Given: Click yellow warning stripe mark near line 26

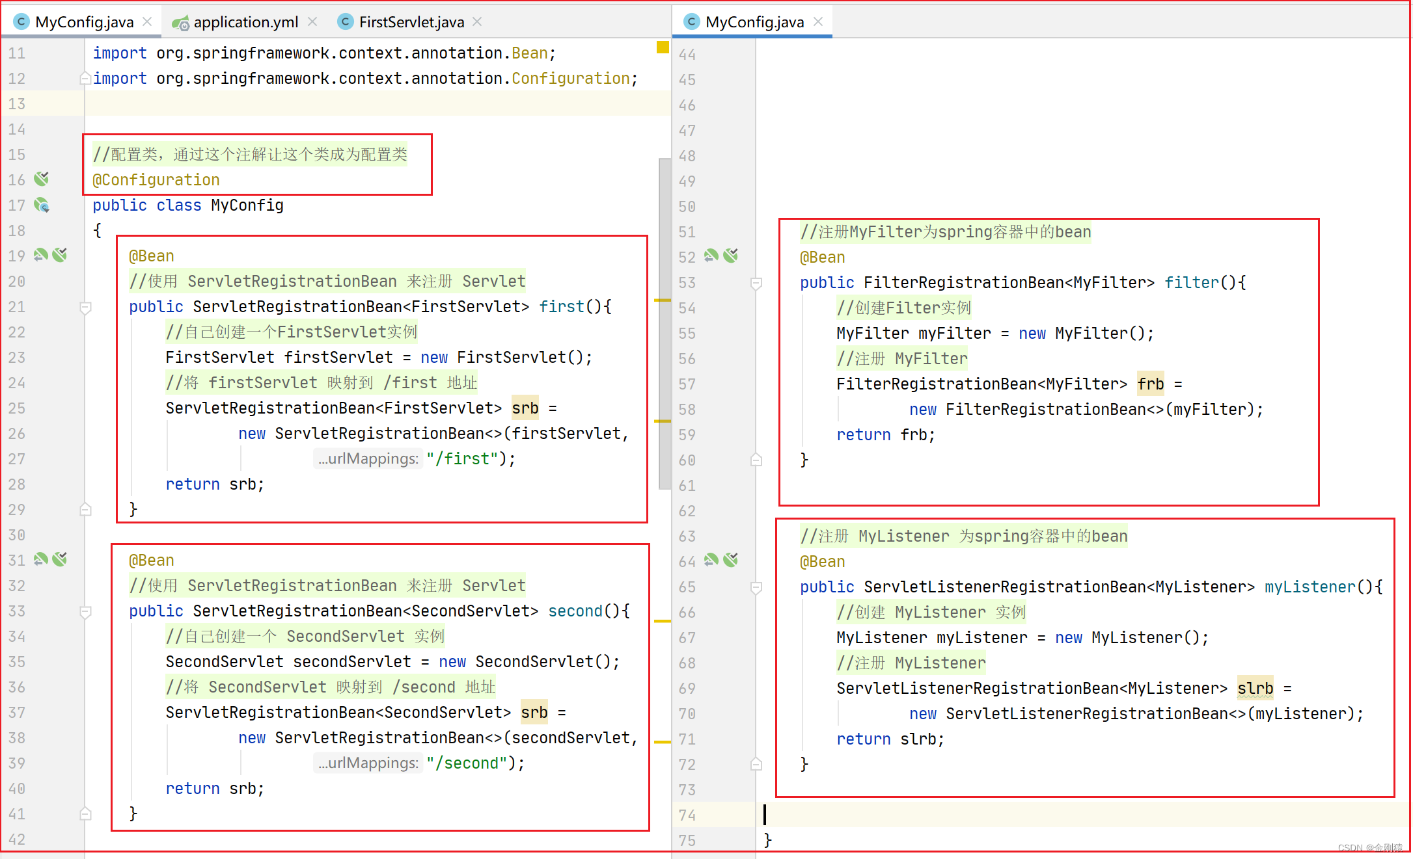Looking at the screenshot, I should click(x=663, y=421).
